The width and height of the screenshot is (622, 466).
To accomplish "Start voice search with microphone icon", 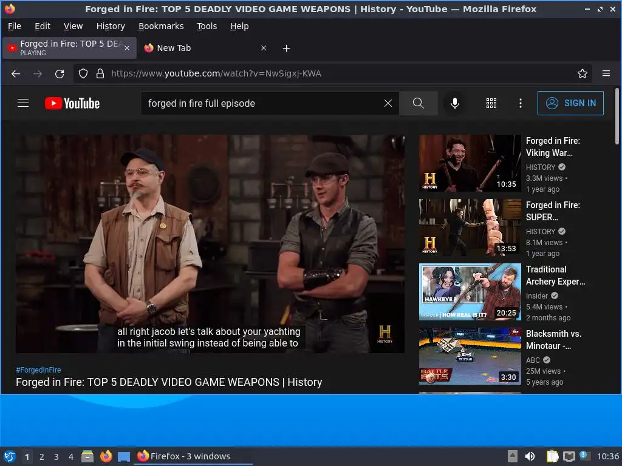I will pos(455,103).
